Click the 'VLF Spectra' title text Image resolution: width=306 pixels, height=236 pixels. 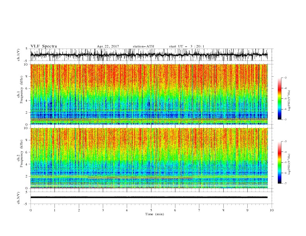point(44,46)
